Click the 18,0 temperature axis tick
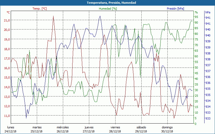 click(7, 49)
